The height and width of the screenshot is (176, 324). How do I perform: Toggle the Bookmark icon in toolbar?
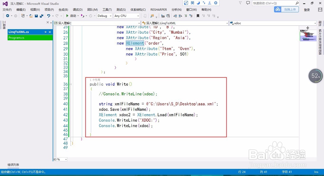[x=198, y=16]
